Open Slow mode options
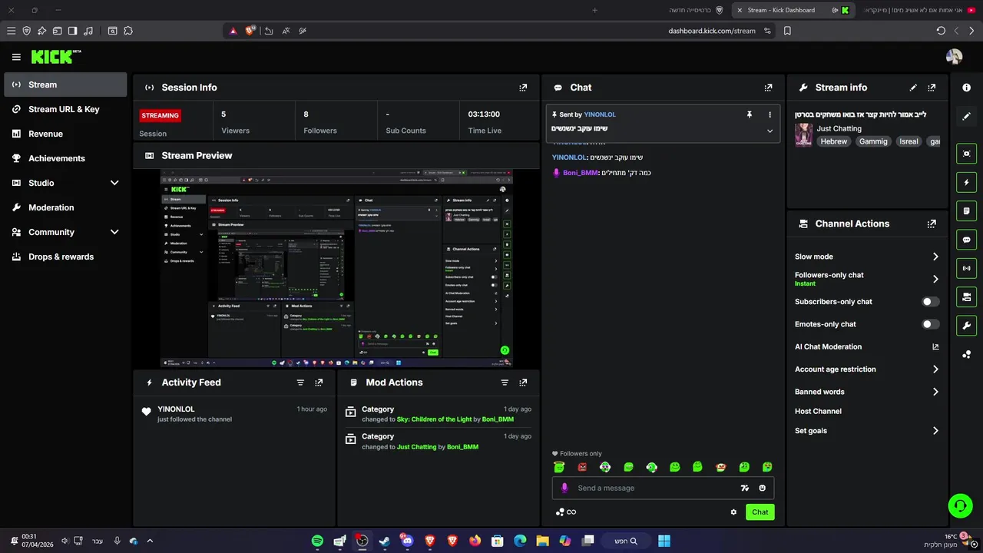 (x=867, y=257)
